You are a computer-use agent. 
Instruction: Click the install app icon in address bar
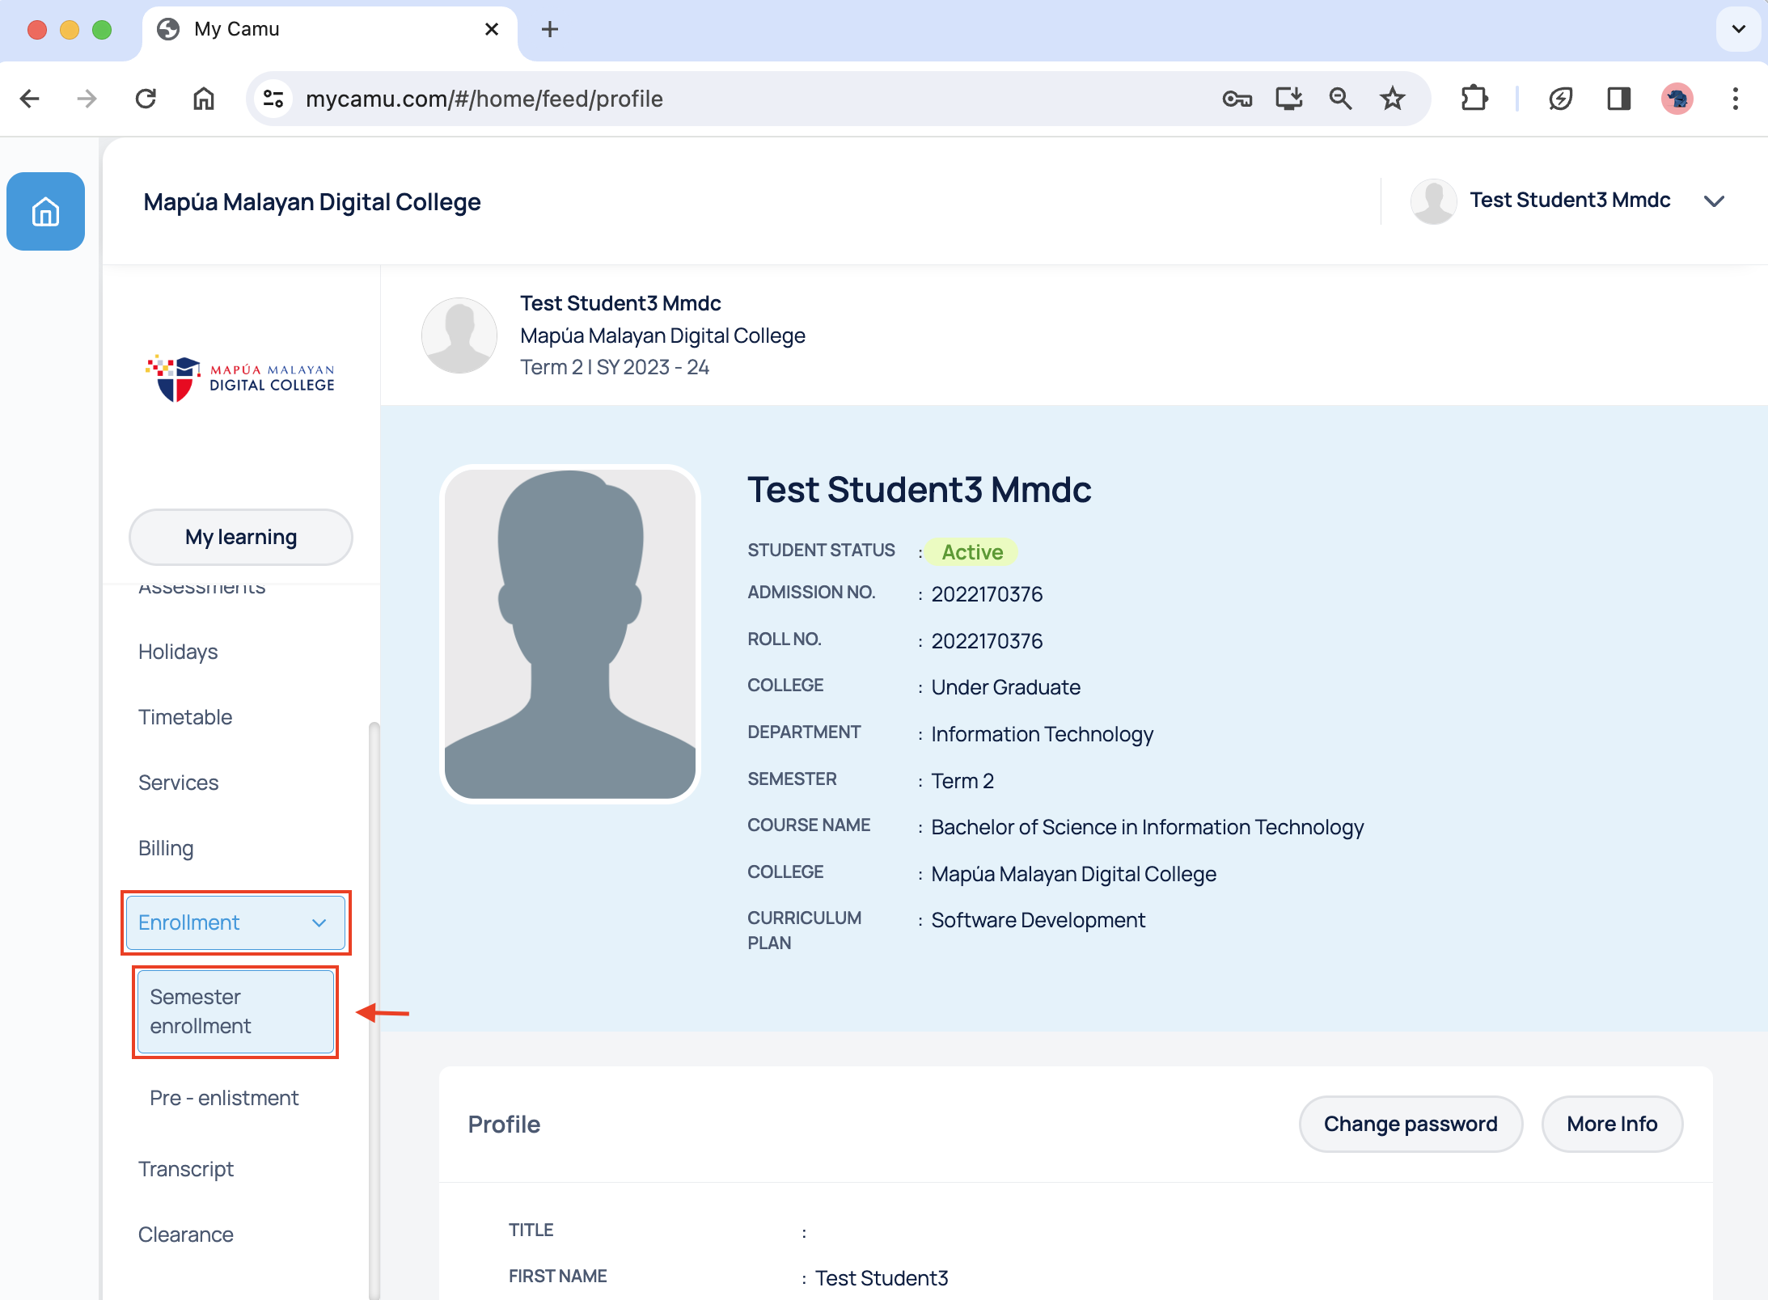(x=1288, y=99)
